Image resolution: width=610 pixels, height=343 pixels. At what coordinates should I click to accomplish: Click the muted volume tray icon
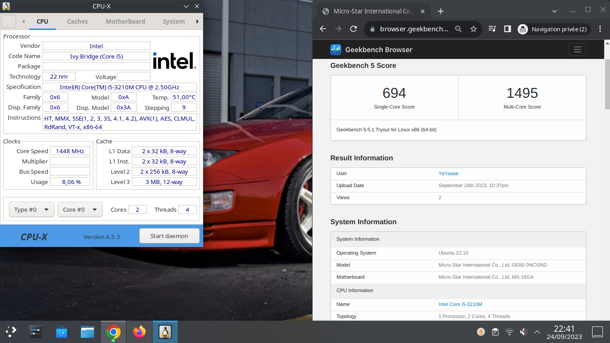(x=523, y=332)
